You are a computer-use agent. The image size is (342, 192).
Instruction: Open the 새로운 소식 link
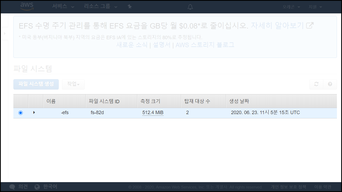[132, 45]
